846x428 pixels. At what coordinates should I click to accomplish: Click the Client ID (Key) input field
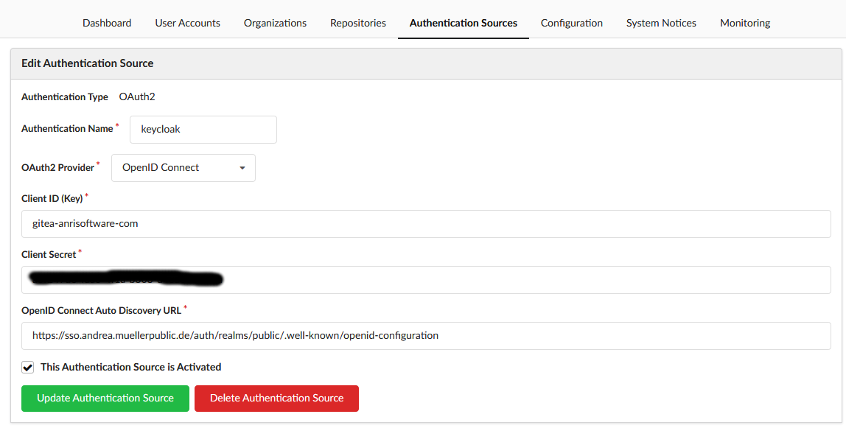tap(426, 224)
